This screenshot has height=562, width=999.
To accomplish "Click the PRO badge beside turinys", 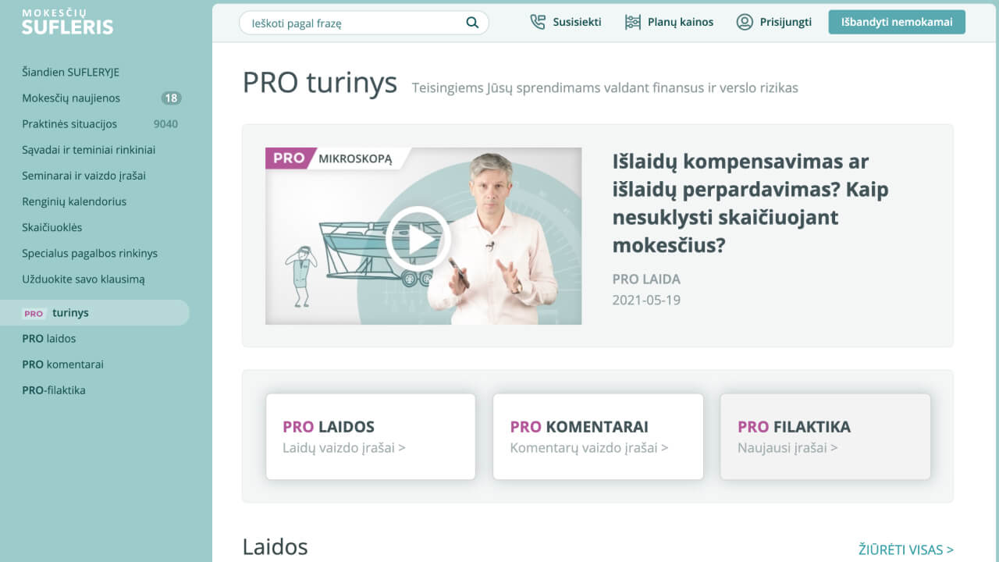I will [x=34, y=313].
